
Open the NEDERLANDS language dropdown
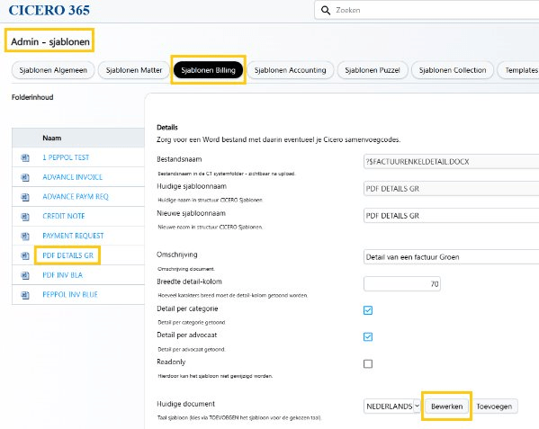(391, 407)
